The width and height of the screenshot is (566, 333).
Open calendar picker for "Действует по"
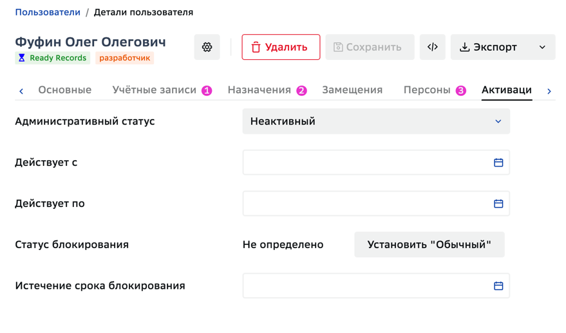click(x=498, y=204)
